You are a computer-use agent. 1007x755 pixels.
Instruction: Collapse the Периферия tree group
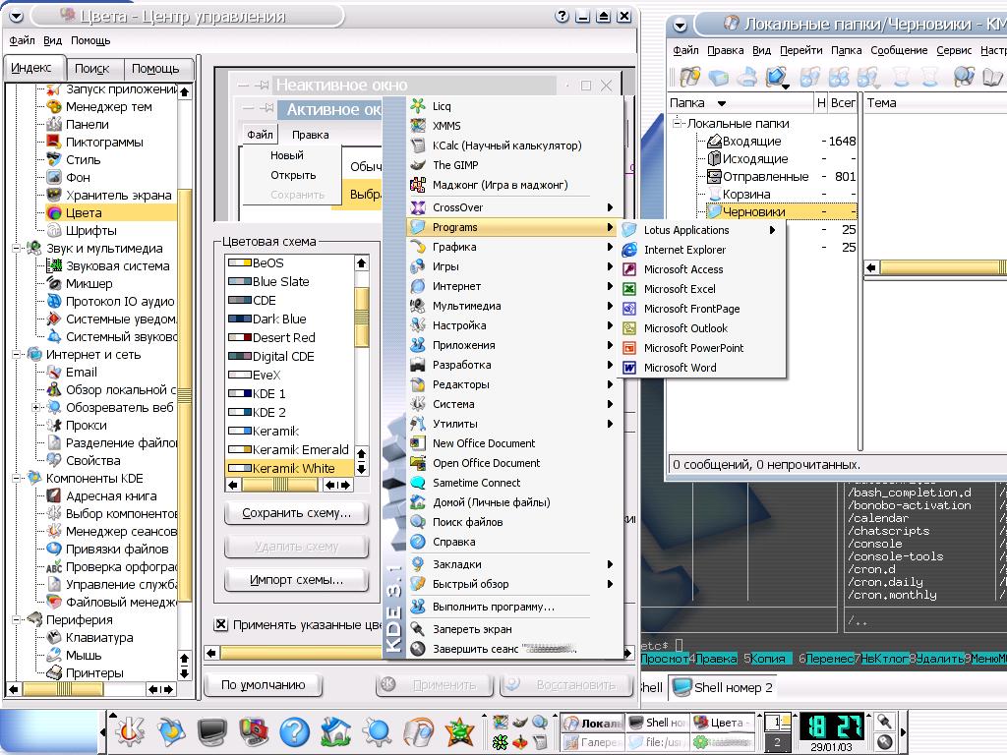17,620
